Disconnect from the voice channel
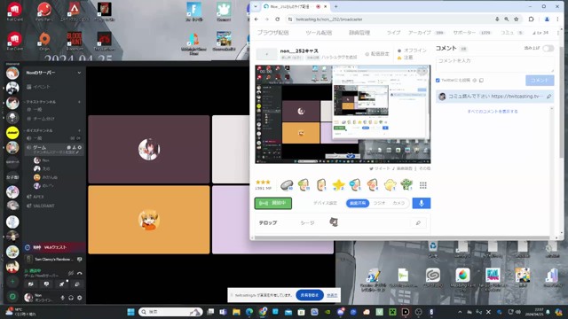Viewport: 568px width, 319px height. [79, 273]
